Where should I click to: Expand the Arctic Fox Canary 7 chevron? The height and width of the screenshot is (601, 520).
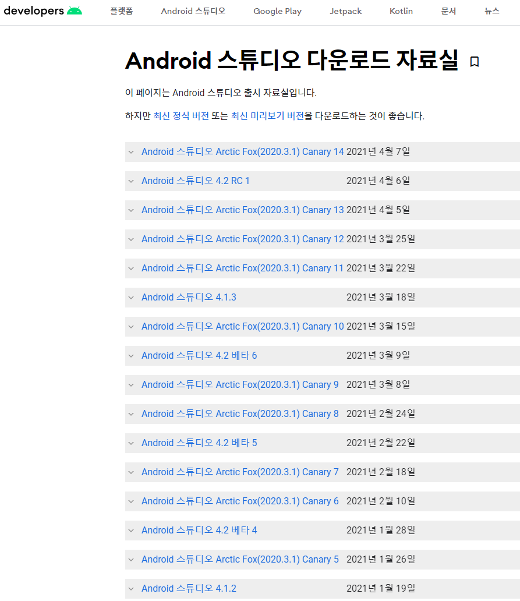point(131,473)
